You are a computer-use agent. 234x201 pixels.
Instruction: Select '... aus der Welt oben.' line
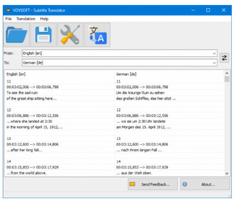[134, 173]
